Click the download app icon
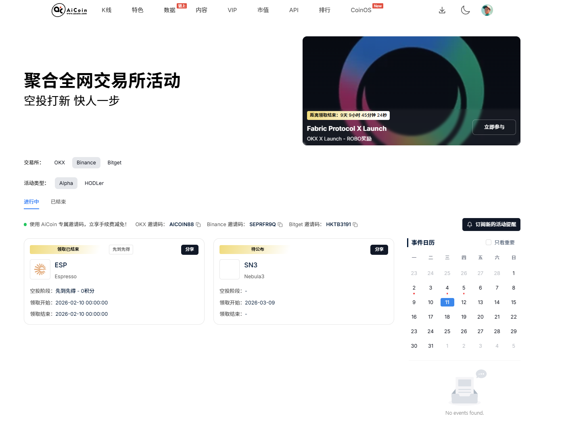Viewport: 562px width, 424px height. click(442, 10)
